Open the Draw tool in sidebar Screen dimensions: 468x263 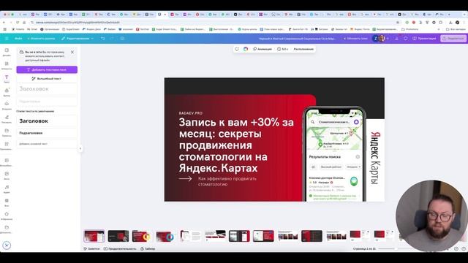click(x=7, y=119)
